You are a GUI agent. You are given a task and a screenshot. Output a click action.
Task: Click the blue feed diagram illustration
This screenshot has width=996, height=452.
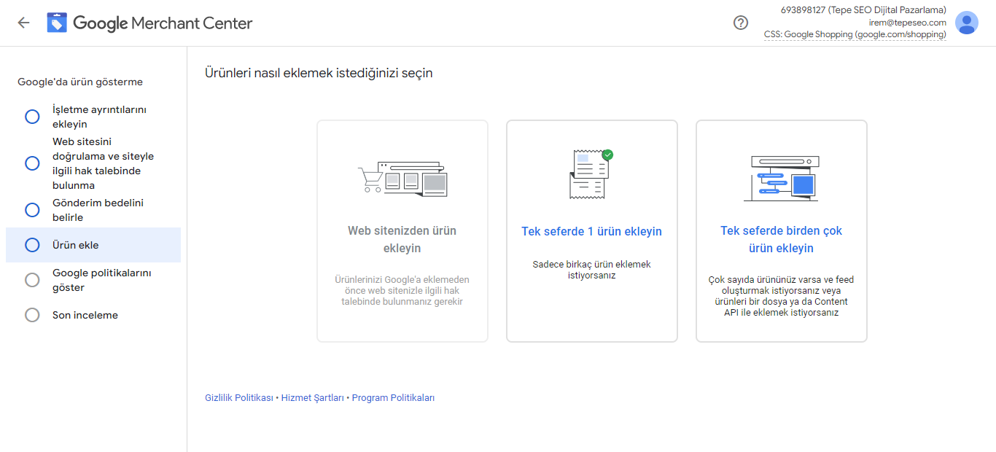point(781,179)
